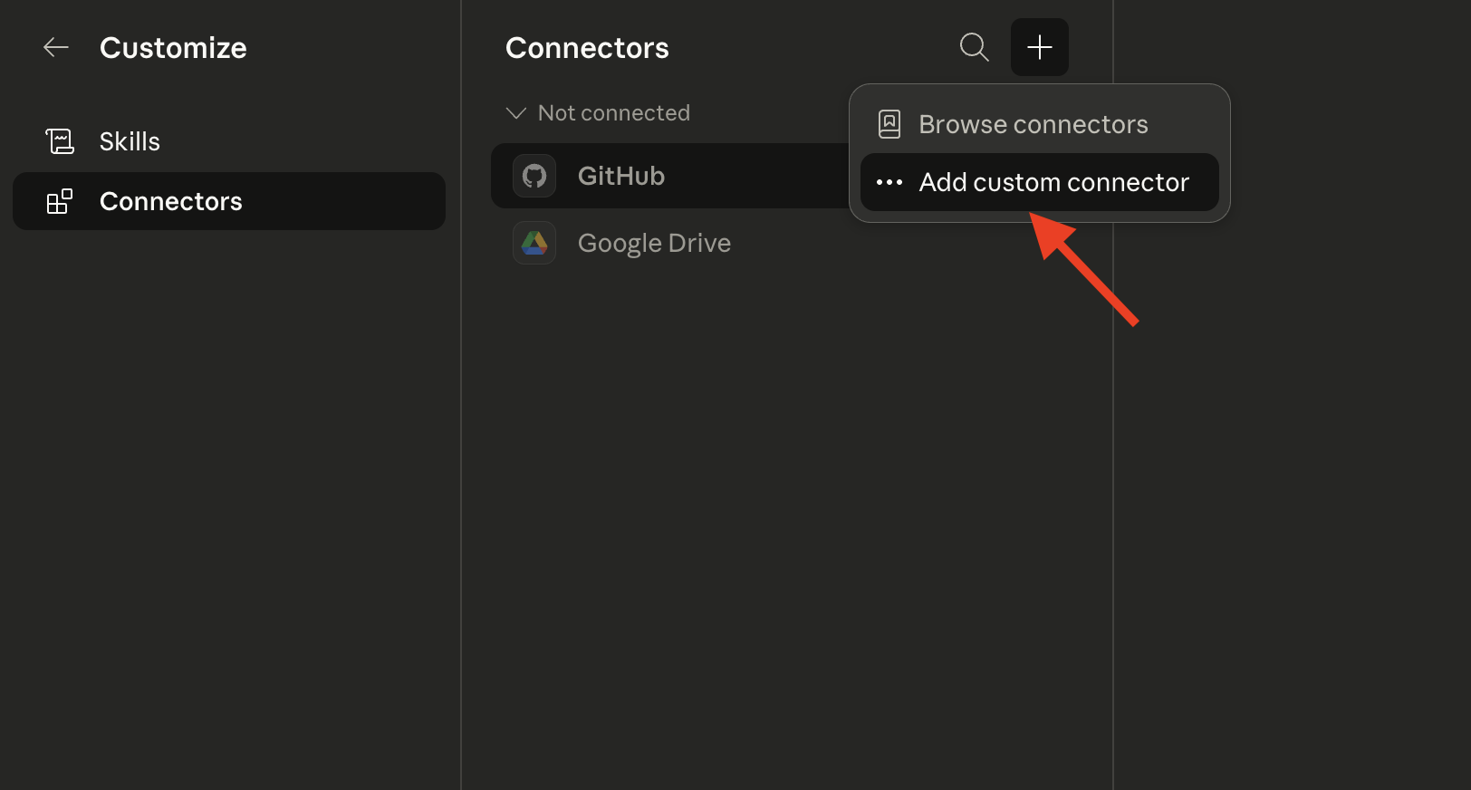1471x790 pixels.
Task: Click the three-dots icon beside Add custom connector
Action: 889,182
